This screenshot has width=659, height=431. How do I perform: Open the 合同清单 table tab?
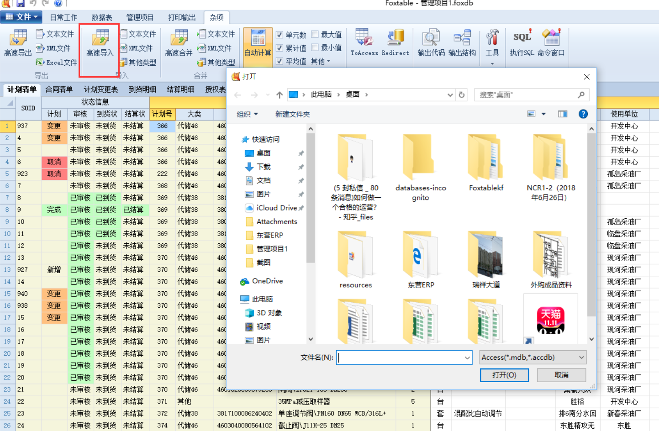point(59,89)
